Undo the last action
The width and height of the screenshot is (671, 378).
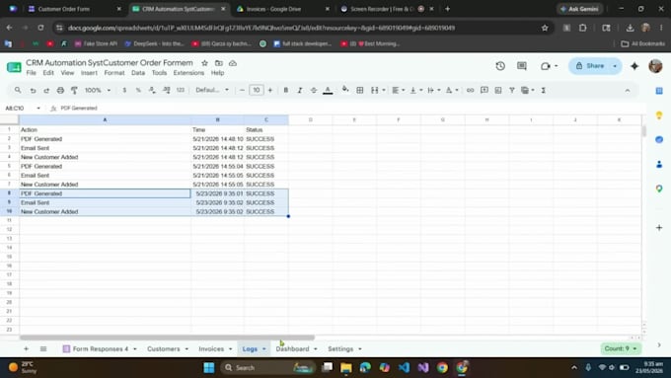(33, 91)
